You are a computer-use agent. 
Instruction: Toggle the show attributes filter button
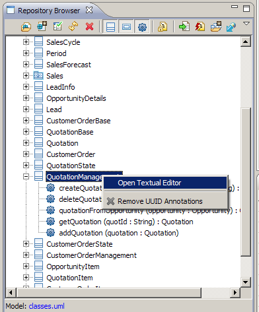pyautogui.click(x=126, y=27)
